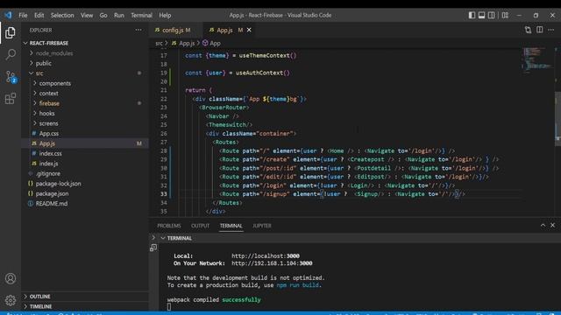Select App.js in the explorer tree

(x=85, y=143)
